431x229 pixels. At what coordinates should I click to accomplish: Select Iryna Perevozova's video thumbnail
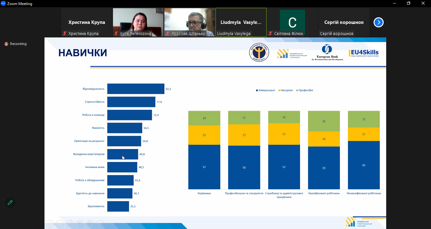pyautogui.click(x=138, y=20)
